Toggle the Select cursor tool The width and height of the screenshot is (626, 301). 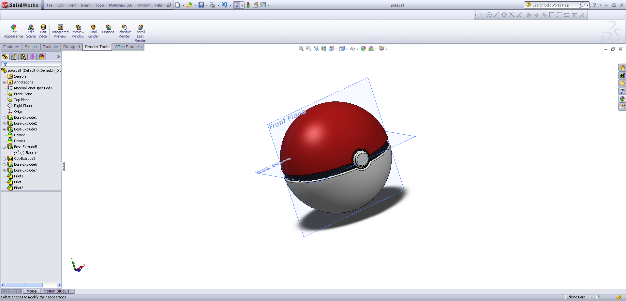pos(236,5)
